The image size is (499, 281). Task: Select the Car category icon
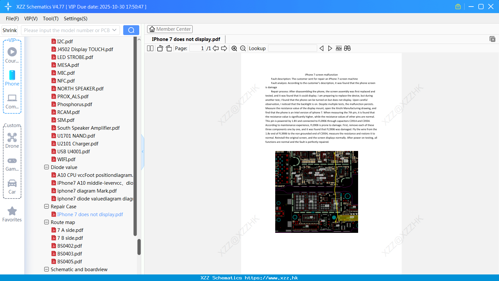(12, 187)
